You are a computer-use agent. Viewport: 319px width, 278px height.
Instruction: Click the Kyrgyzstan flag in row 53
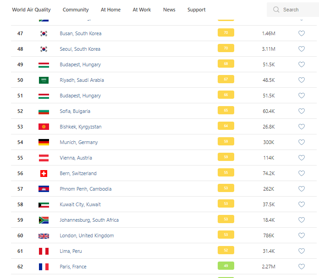[x=44, y=127]
